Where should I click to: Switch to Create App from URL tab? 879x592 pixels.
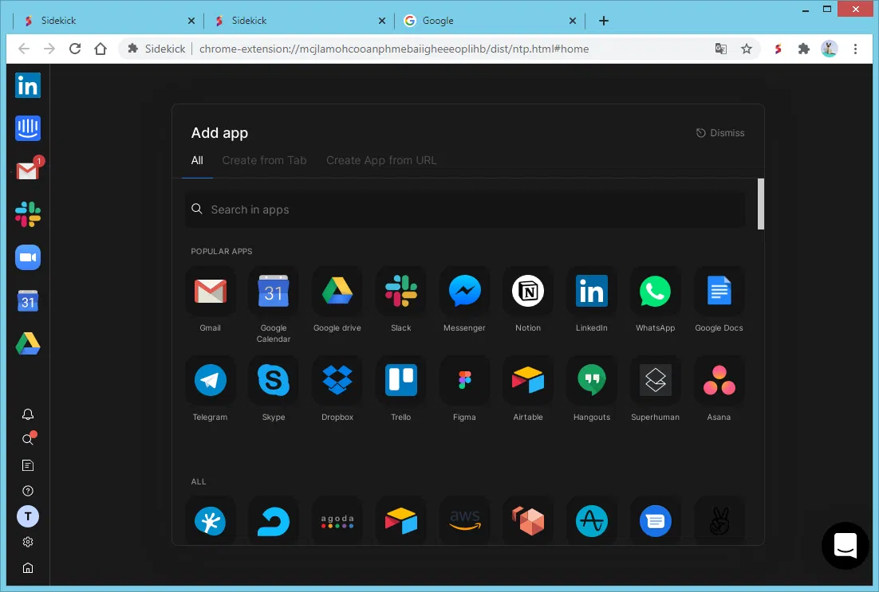(x=381, y=160)
